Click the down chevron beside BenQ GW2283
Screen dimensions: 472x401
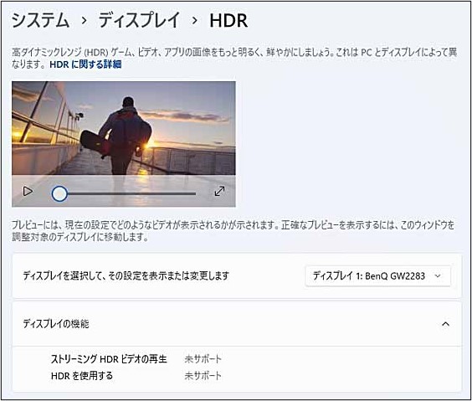pos(438,275)
